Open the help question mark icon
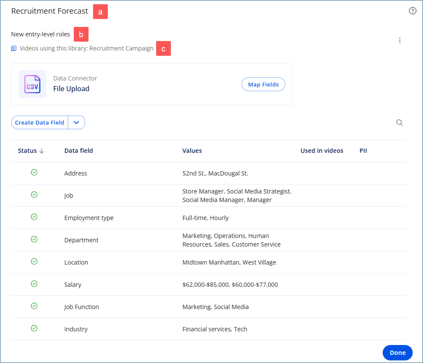423x363 pixels. (x=412, y=11)
